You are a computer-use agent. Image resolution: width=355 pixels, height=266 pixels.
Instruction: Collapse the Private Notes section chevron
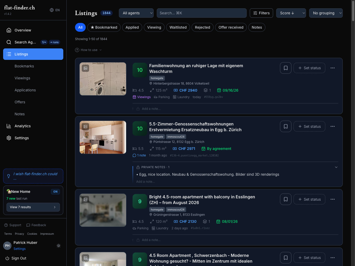[336, 167]
